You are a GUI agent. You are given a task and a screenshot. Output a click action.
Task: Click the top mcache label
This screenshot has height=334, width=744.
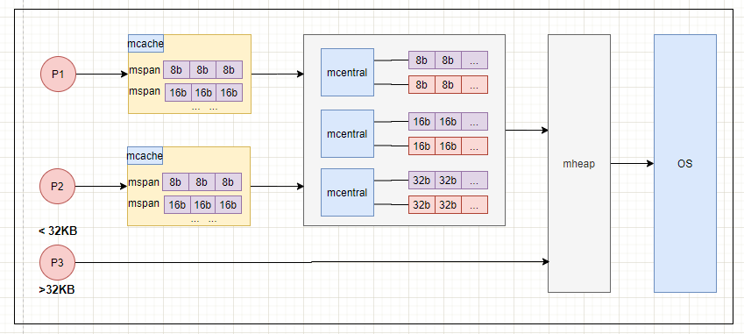(x=145, y=44)
